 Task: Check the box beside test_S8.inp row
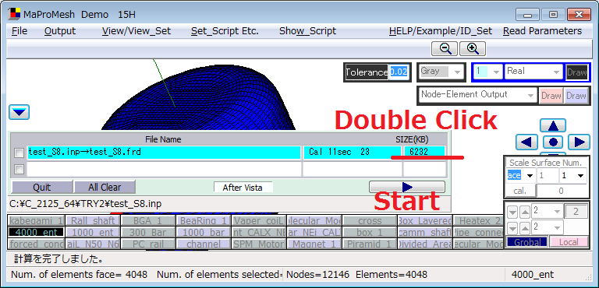[x=19, y=153]
